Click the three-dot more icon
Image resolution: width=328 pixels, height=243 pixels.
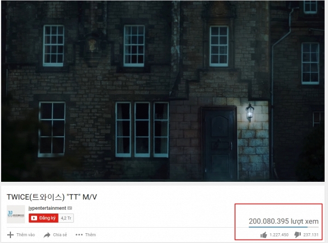[x=79, y=235]
